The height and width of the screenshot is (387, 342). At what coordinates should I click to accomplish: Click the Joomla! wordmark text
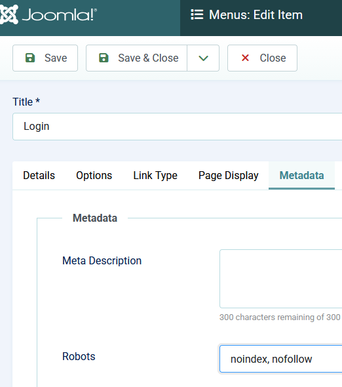pos(59,15)
